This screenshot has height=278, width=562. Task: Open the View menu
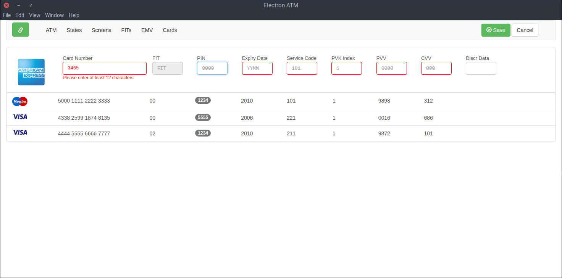pos(34,15)
